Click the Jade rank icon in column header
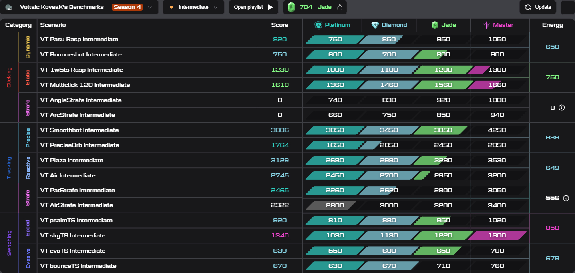The image size is (575, 273). pyautogui.click(x=435, y=25)
